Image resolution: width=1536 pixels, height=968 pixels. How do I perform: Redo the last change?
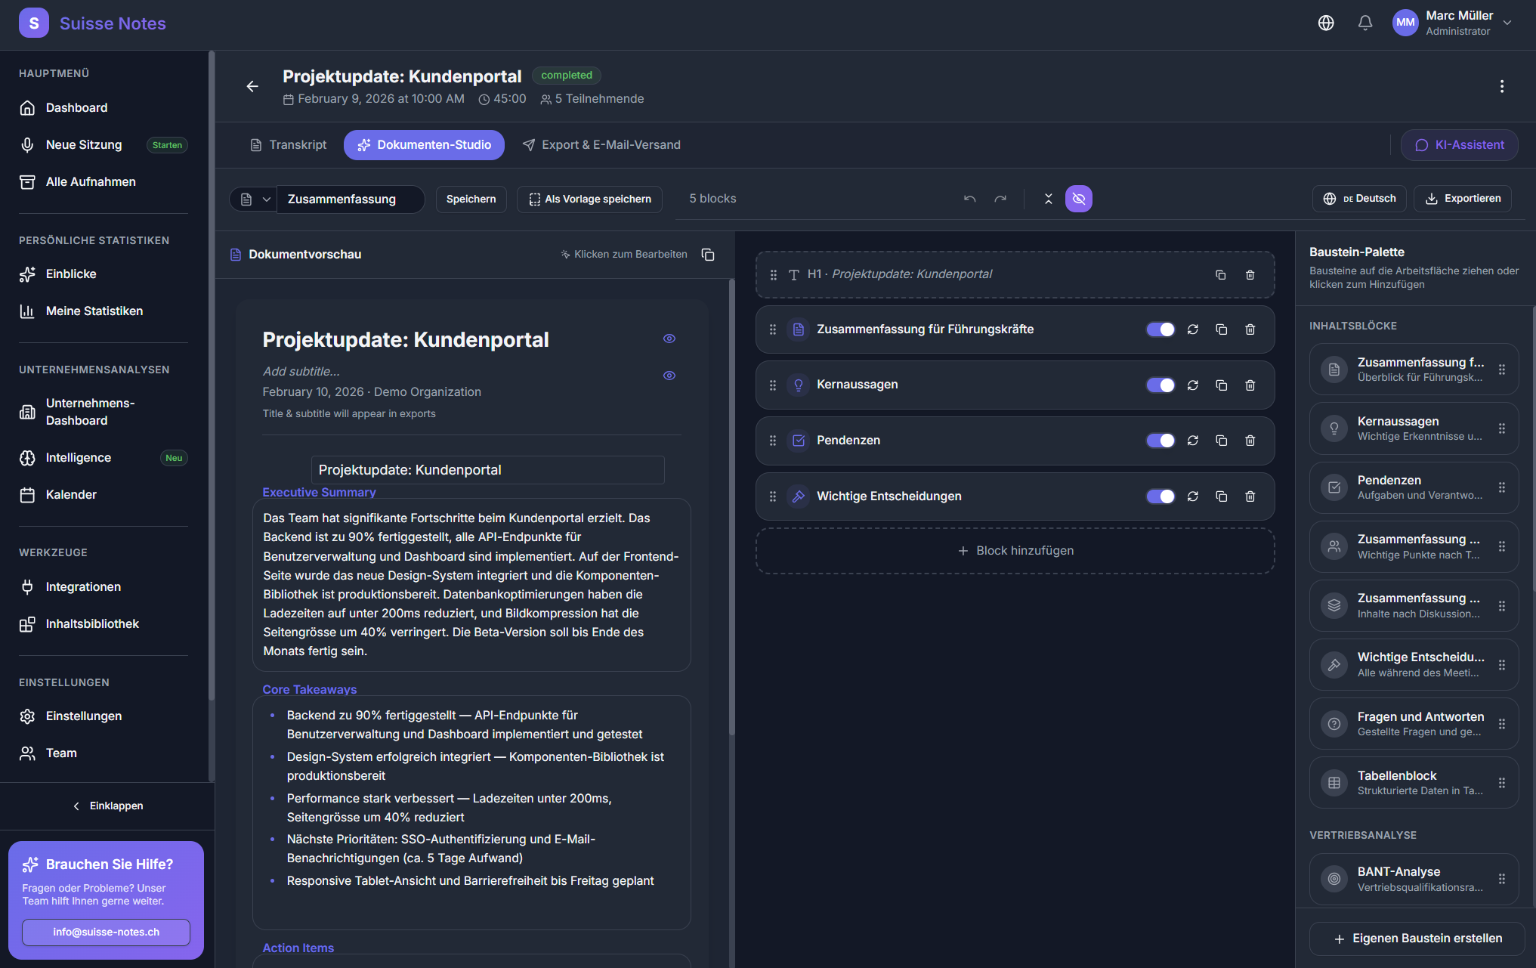[1000, 198]
